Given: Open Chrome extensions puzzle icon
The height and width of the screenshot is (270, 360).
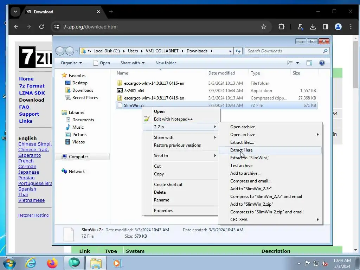Looking at the screenshot, I should (281, 27).
